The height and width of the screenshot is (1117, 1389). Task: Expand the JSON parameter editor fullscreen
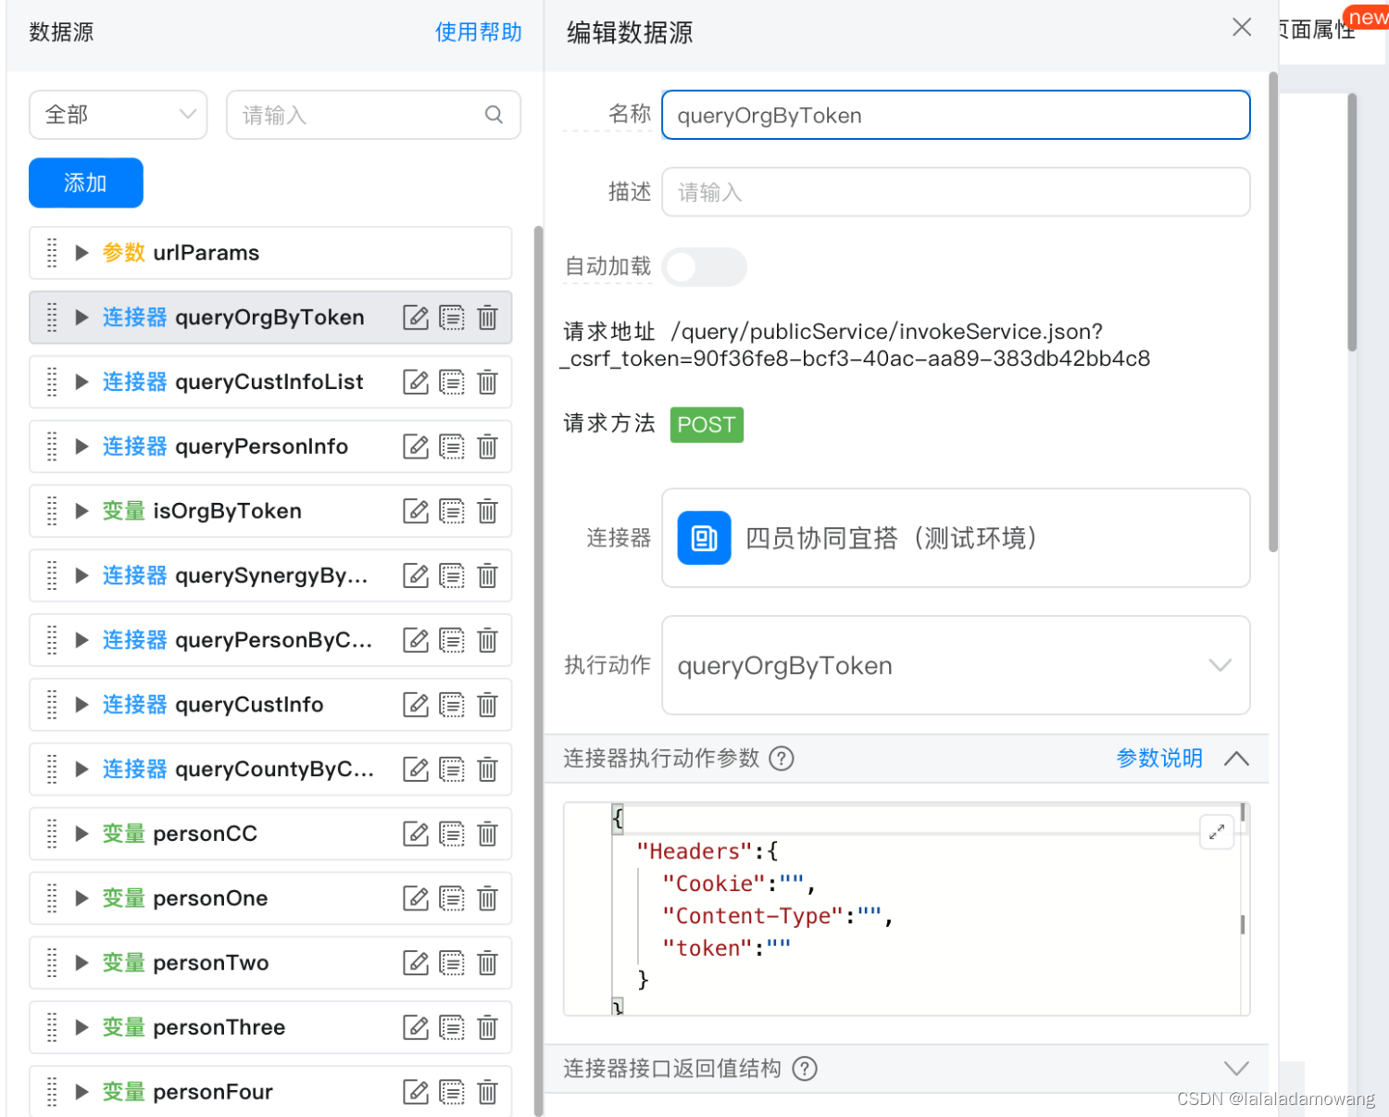(x=1217, y=832)
